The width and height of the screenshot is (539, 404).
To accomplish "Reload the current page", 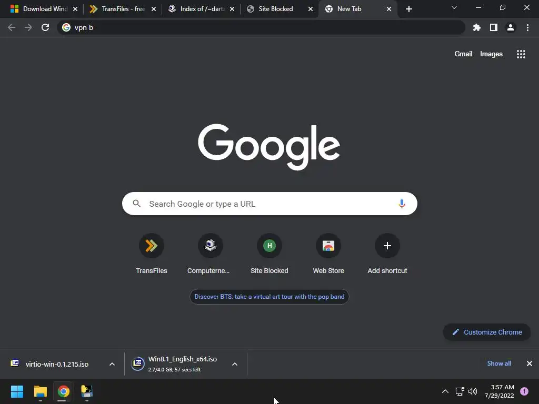I will 45,27.
